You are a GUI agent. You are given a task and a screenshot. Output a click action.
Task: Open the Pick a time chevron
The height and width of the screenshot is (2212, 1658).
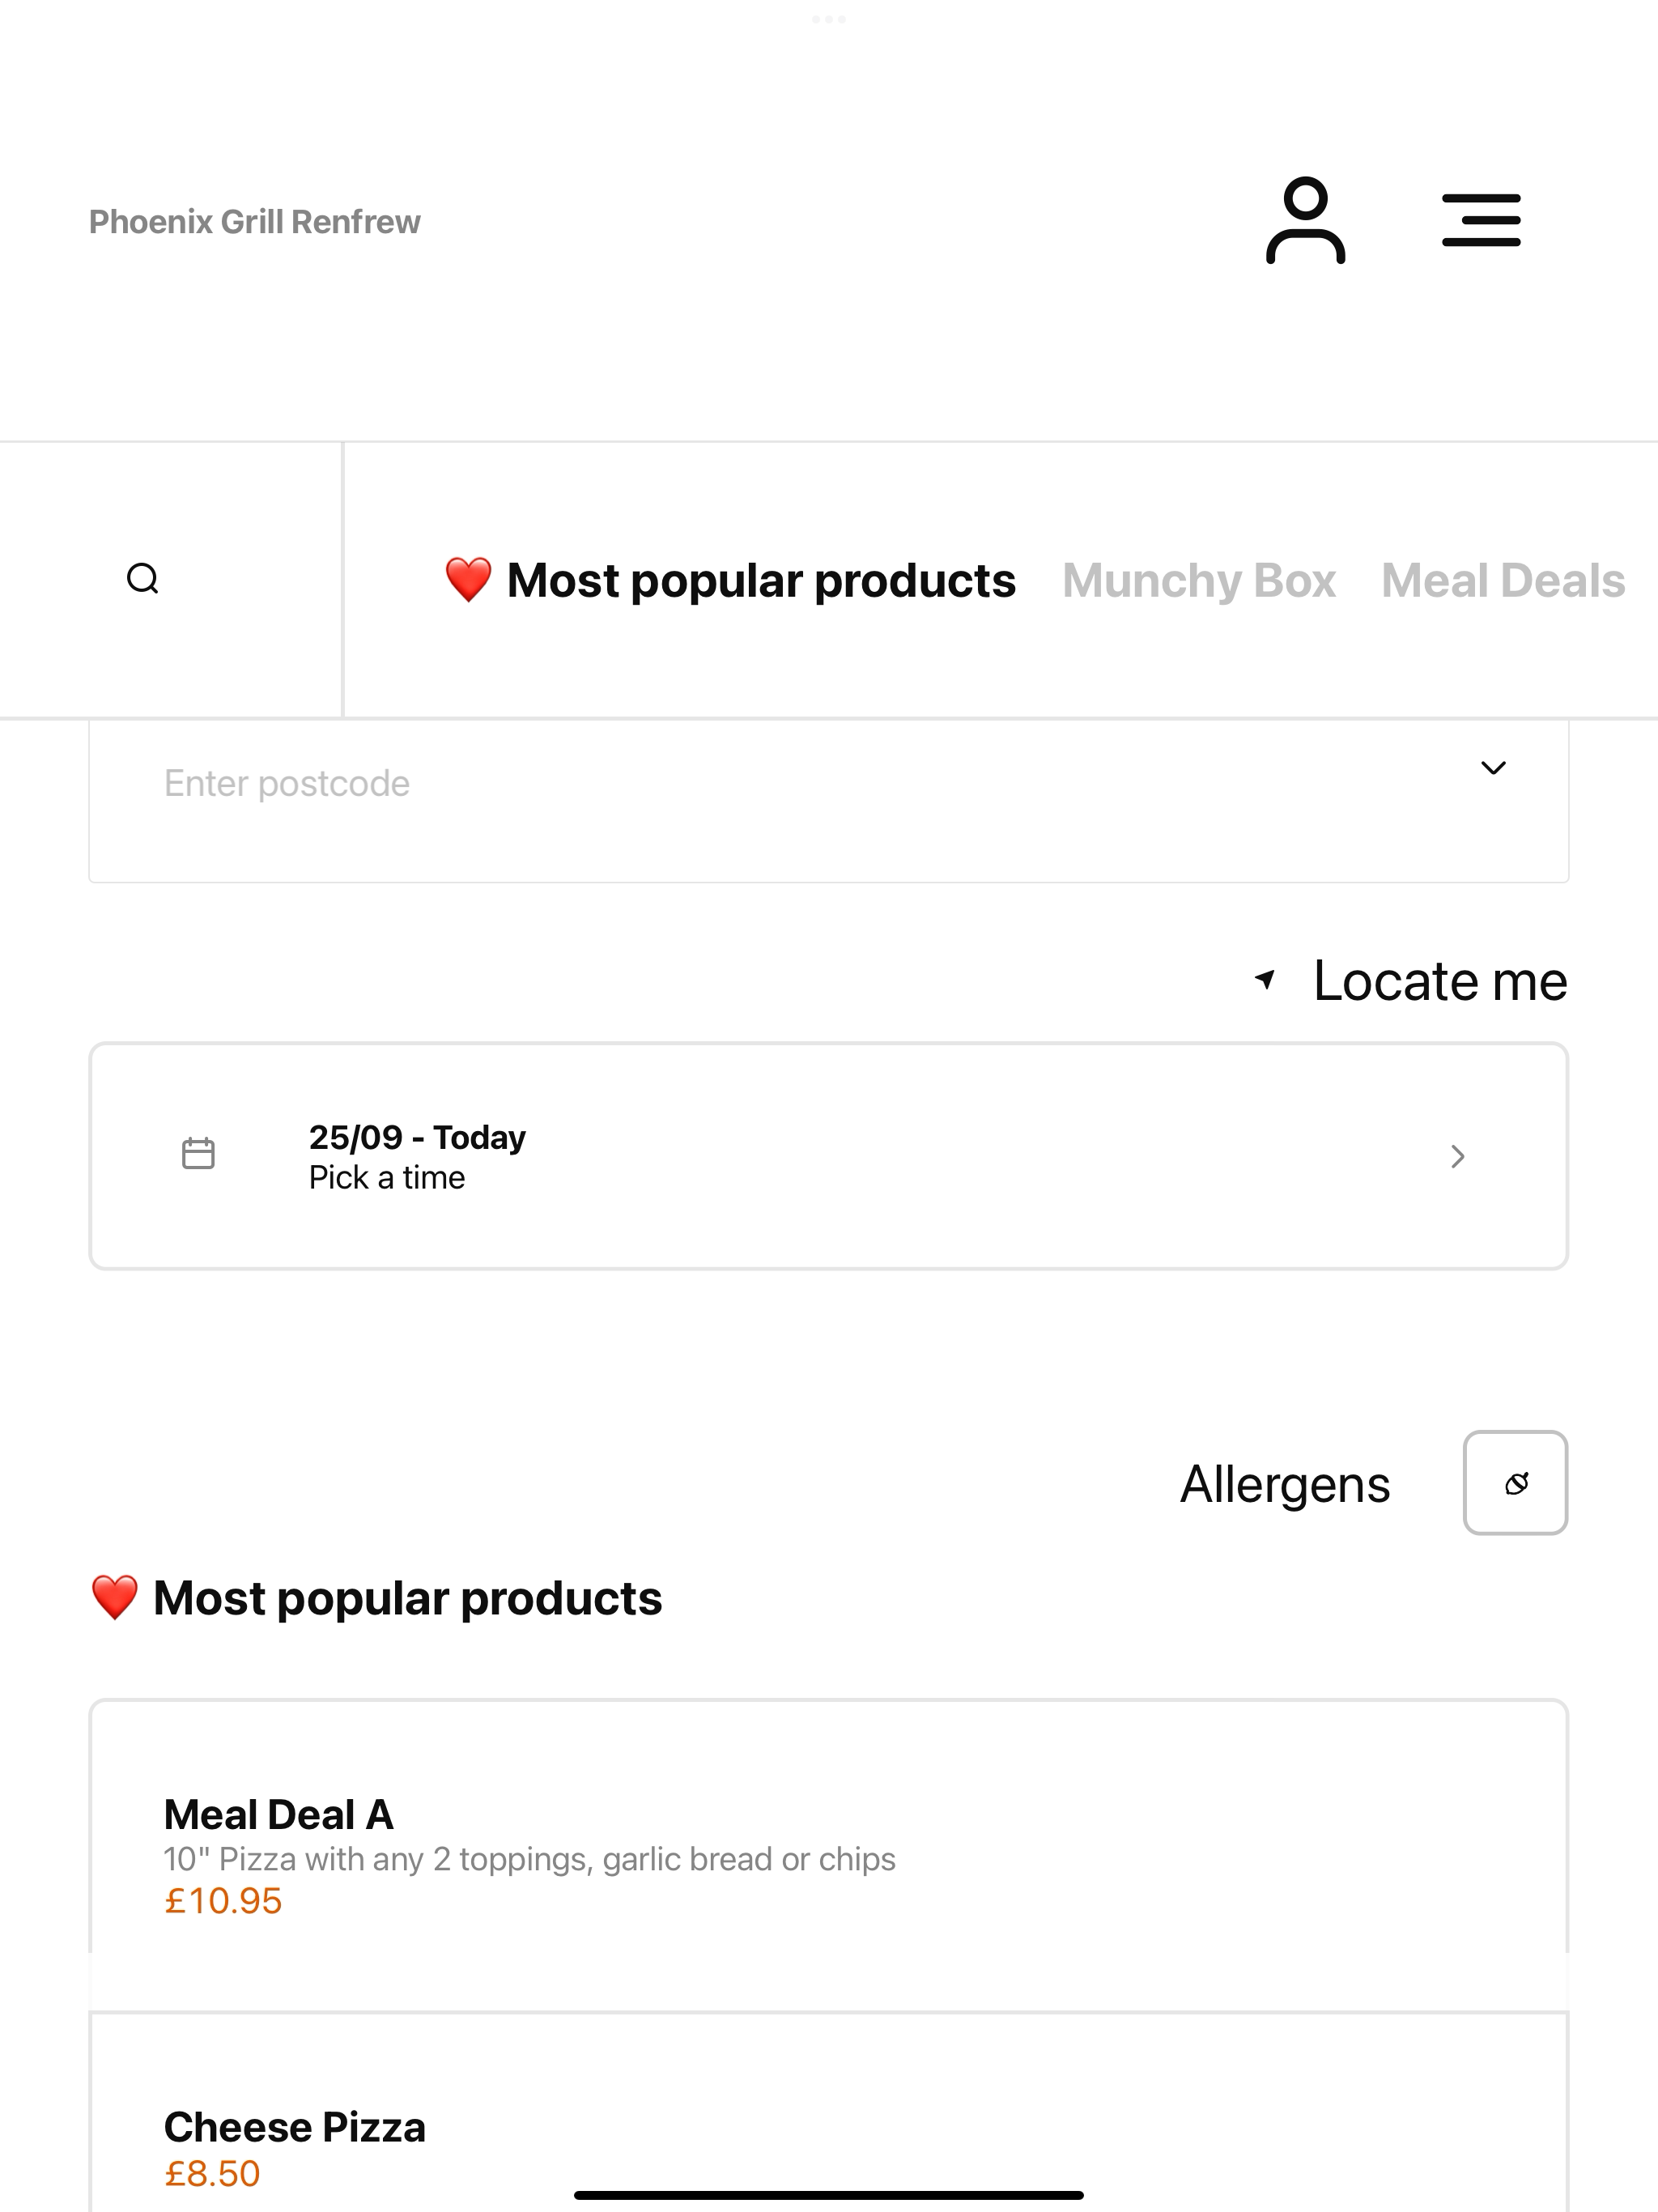click(1458, 1156)
